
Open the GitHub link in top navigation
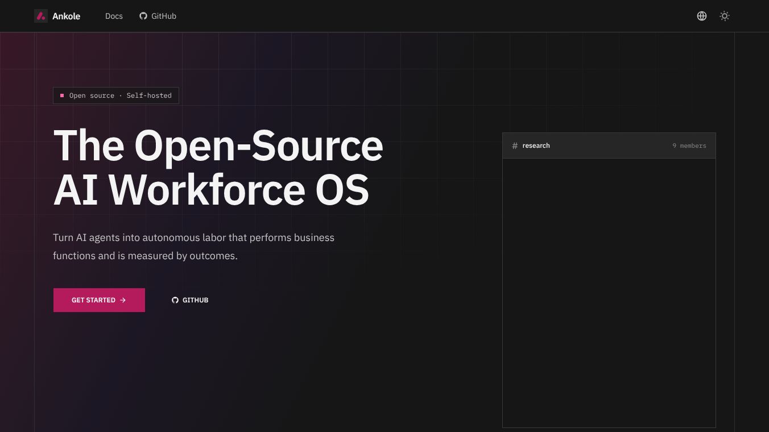(158, 16)
